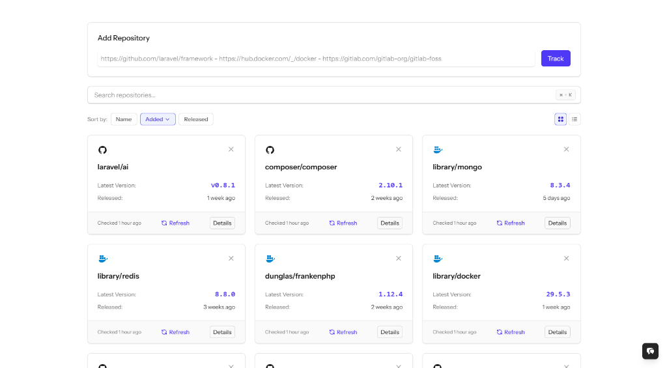667x368 pixels.
Task: Select the dunglas/frankenphp title
Action: point(300,276)
